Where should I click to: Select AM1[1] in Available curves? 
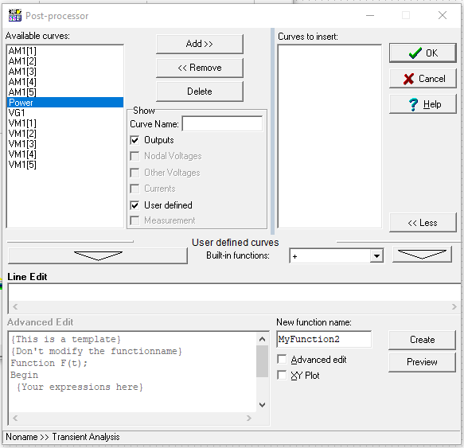64,51
